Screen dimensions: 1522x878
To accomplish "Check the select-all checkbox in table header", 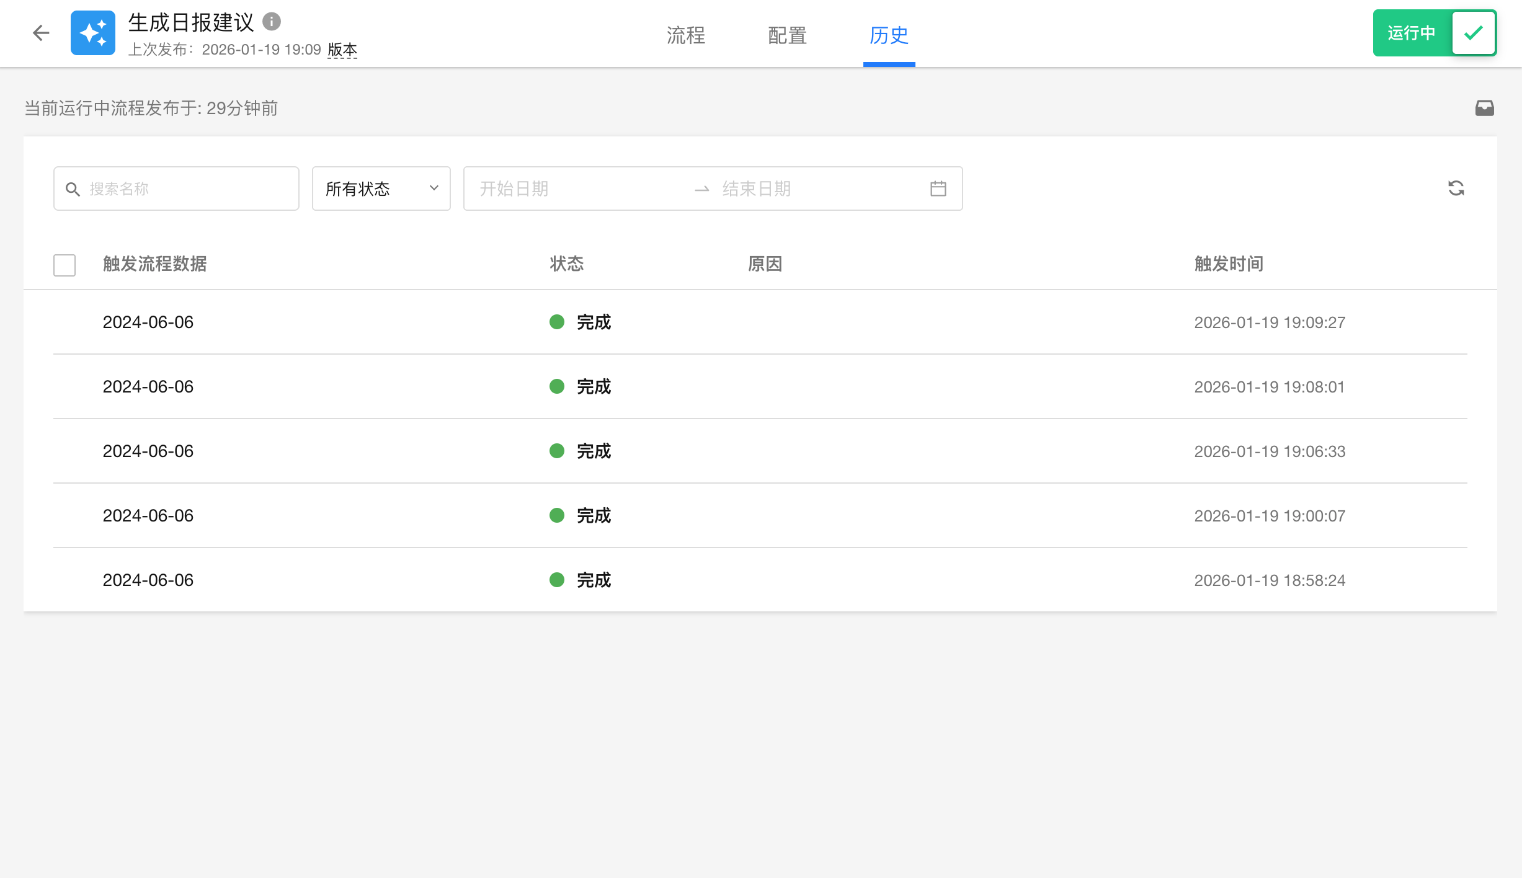I will (x=65, y=265).
